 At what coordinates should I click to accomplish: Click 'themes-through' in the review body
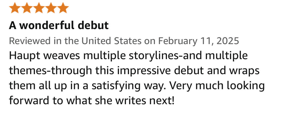pyautogui.click(x=50, y=71)
